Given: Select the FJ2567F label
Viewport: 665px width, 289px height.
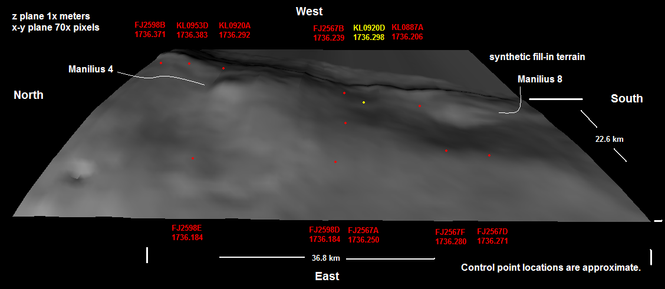Looking at the screenshot, I should pyautogui.click(x=451, y=232).
